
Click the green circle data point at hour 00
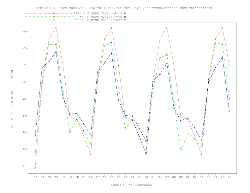click(35, 168)
